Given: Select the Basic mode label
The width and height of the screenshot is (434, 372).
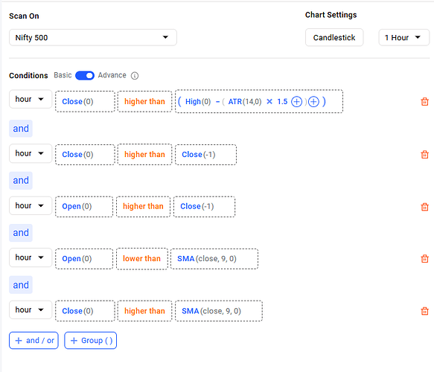Looking at the screenshot, I should [63, 75].
